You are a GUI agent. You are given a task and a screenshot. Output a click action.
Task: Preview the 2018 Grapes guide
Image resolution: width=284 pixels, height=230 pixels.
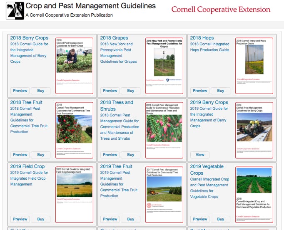[110, 91]
